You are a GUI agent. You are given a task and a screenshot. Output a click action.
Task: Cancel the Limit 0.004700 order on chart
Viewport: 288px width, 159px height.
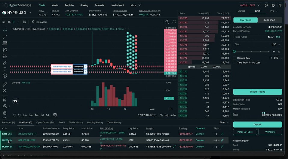[x=85, y=67]
